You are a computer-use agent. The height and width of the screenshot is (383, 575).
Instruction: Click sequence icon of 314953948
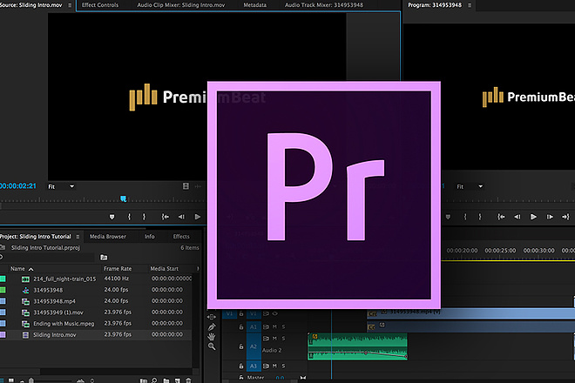25,290
